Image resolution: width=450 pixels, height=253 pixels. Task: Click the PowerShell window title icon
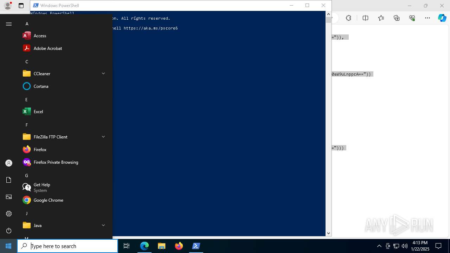[x=36, y=5]
